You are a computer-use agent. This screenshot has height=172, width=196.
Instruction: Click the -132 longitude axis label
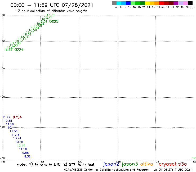[41, 161]
